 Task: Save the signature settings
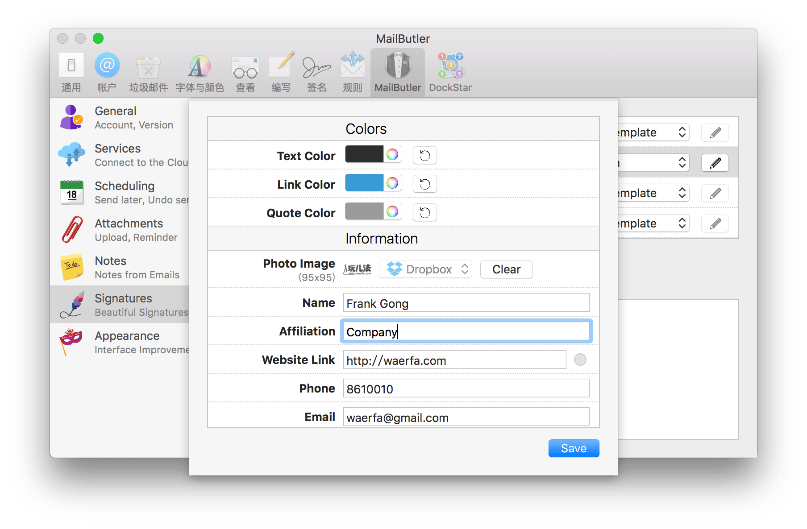point(574,448)
